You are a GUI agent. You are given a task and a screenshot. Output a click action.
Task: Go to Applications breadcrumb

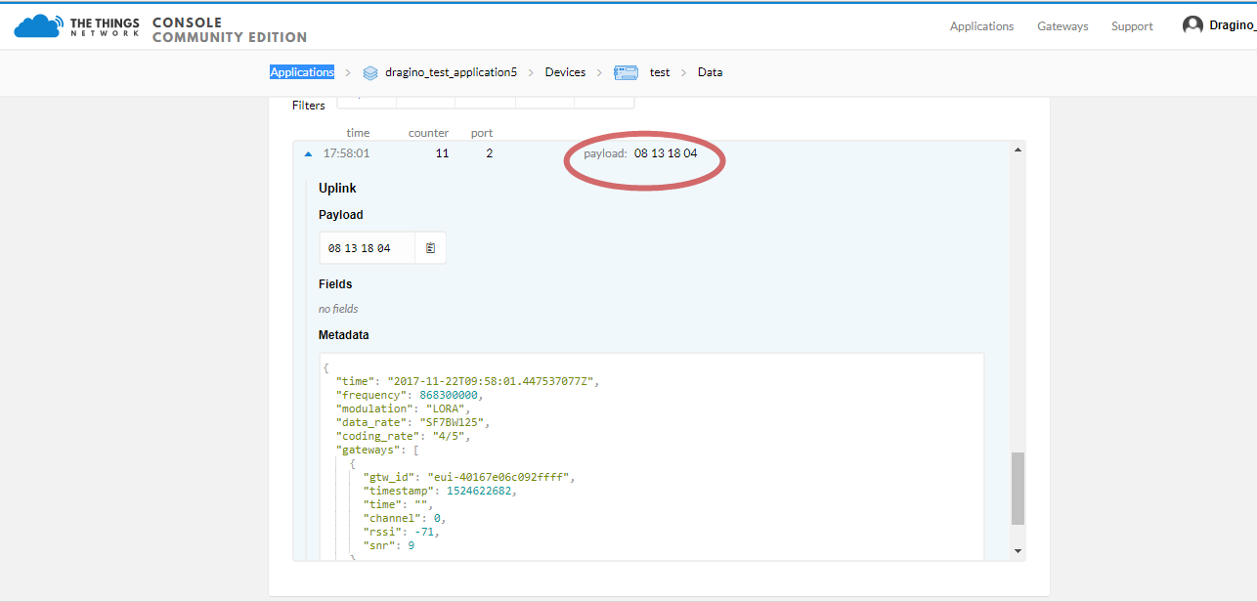point(302,72)
